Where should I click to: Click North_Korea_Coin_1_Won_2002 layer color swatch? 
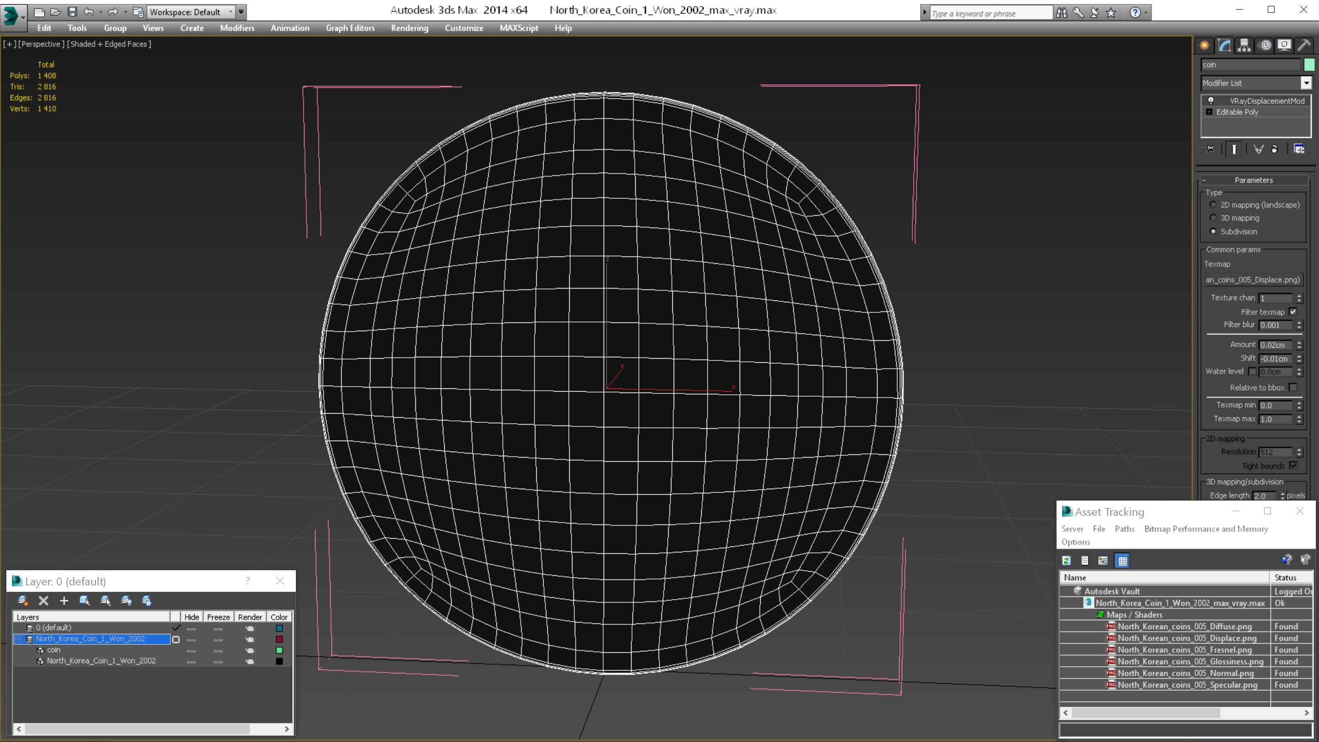tap(279, 639)
